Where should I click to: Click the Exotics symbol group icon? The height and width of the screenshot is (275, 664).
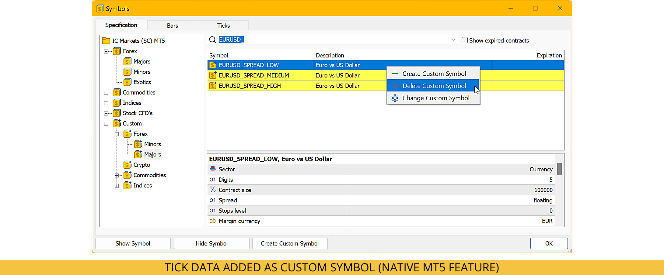(x=128, y=82)
